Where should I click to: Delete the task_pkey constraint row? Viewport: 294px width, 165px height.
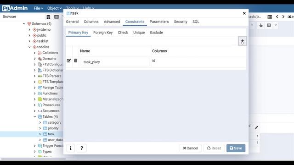tap(75, 60)
